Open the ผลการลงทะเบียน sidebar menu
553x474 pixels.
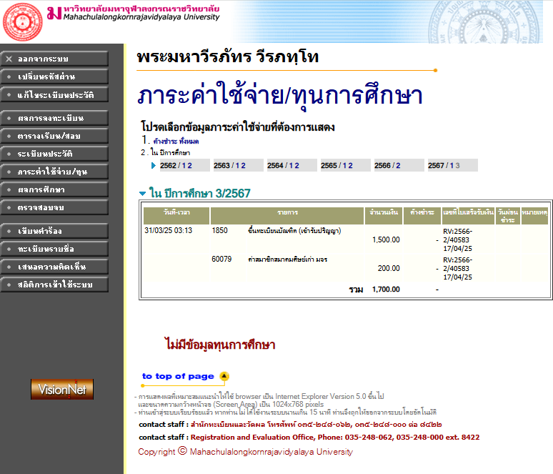54,118
